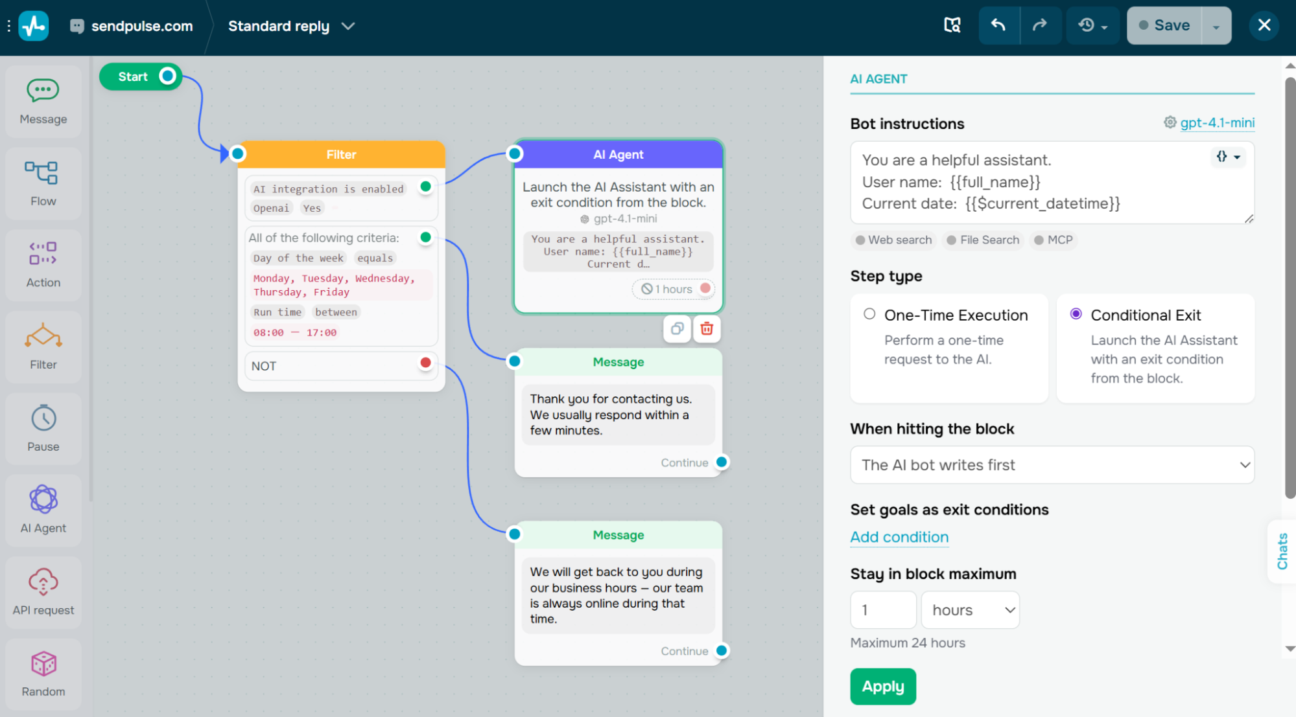Click the Bot instructions text area
Screen dimensions: 1296x717
point(1052,183)
